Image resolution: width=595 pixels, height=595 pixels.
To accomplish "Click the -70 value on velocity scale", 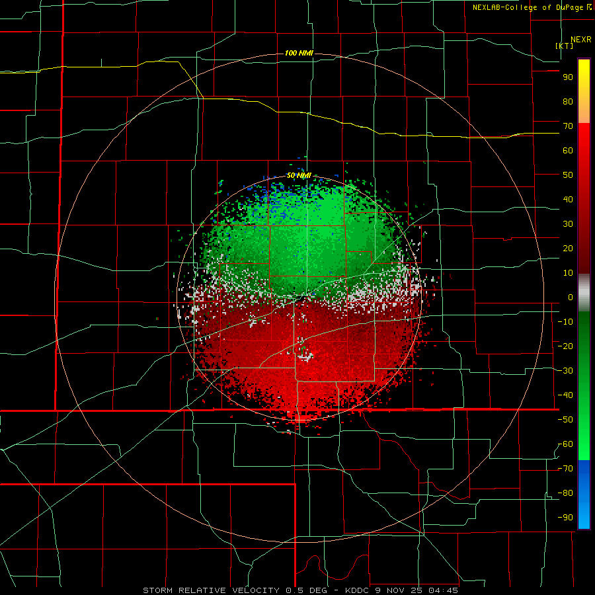I will (x=565, y=469).
